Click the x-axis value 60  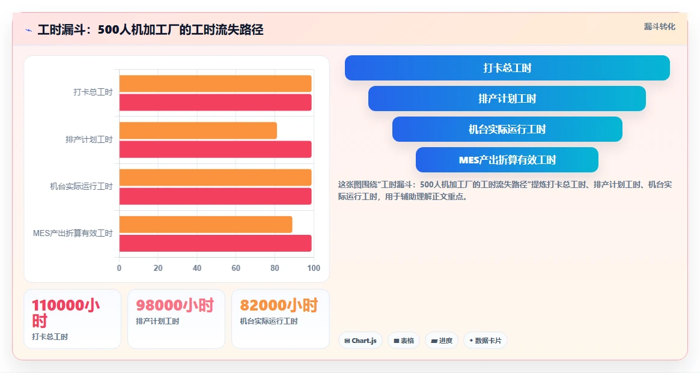[x=236, y=268]
